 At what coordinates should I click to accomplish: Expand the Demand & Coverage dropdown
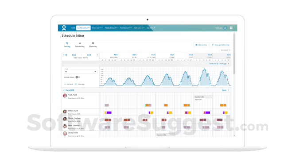(x=219, y=64)
